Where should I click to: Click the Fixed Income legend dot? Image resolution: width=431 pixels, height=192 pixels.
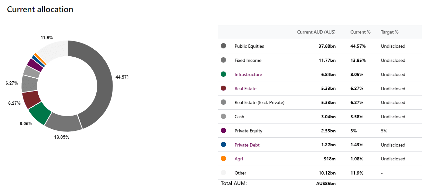[223, 60]
